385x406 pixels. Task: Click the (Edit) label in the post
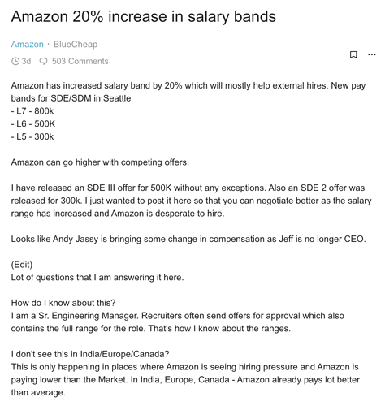(x=22, y=265)
